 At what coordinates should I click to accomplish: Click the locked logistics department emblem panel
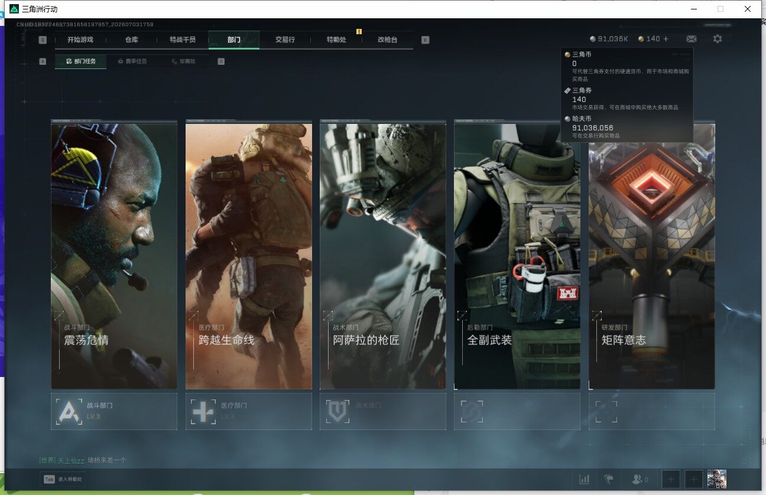pos(517,411)
